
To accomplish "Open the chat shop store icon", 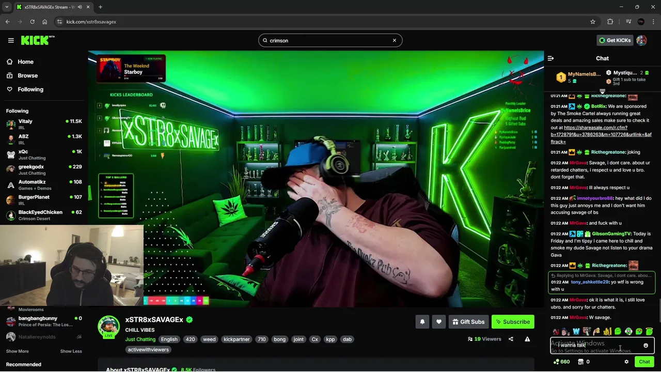I will [580, 362].
